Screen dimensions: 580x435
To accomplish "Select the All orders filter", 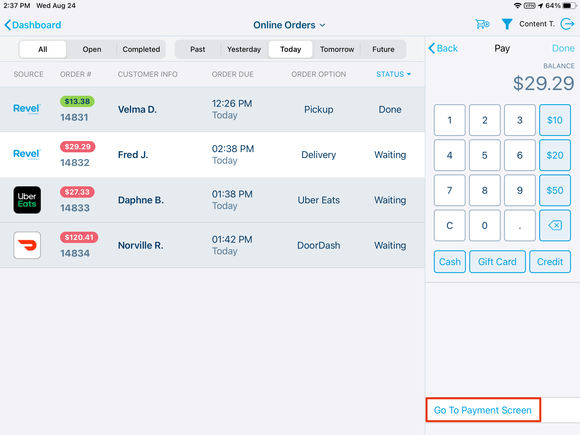I will 43,49.
